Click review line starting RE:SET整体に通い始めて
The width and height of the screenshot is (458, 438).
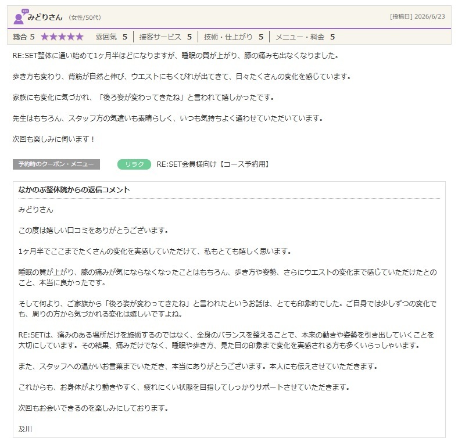tap(176, 56)
